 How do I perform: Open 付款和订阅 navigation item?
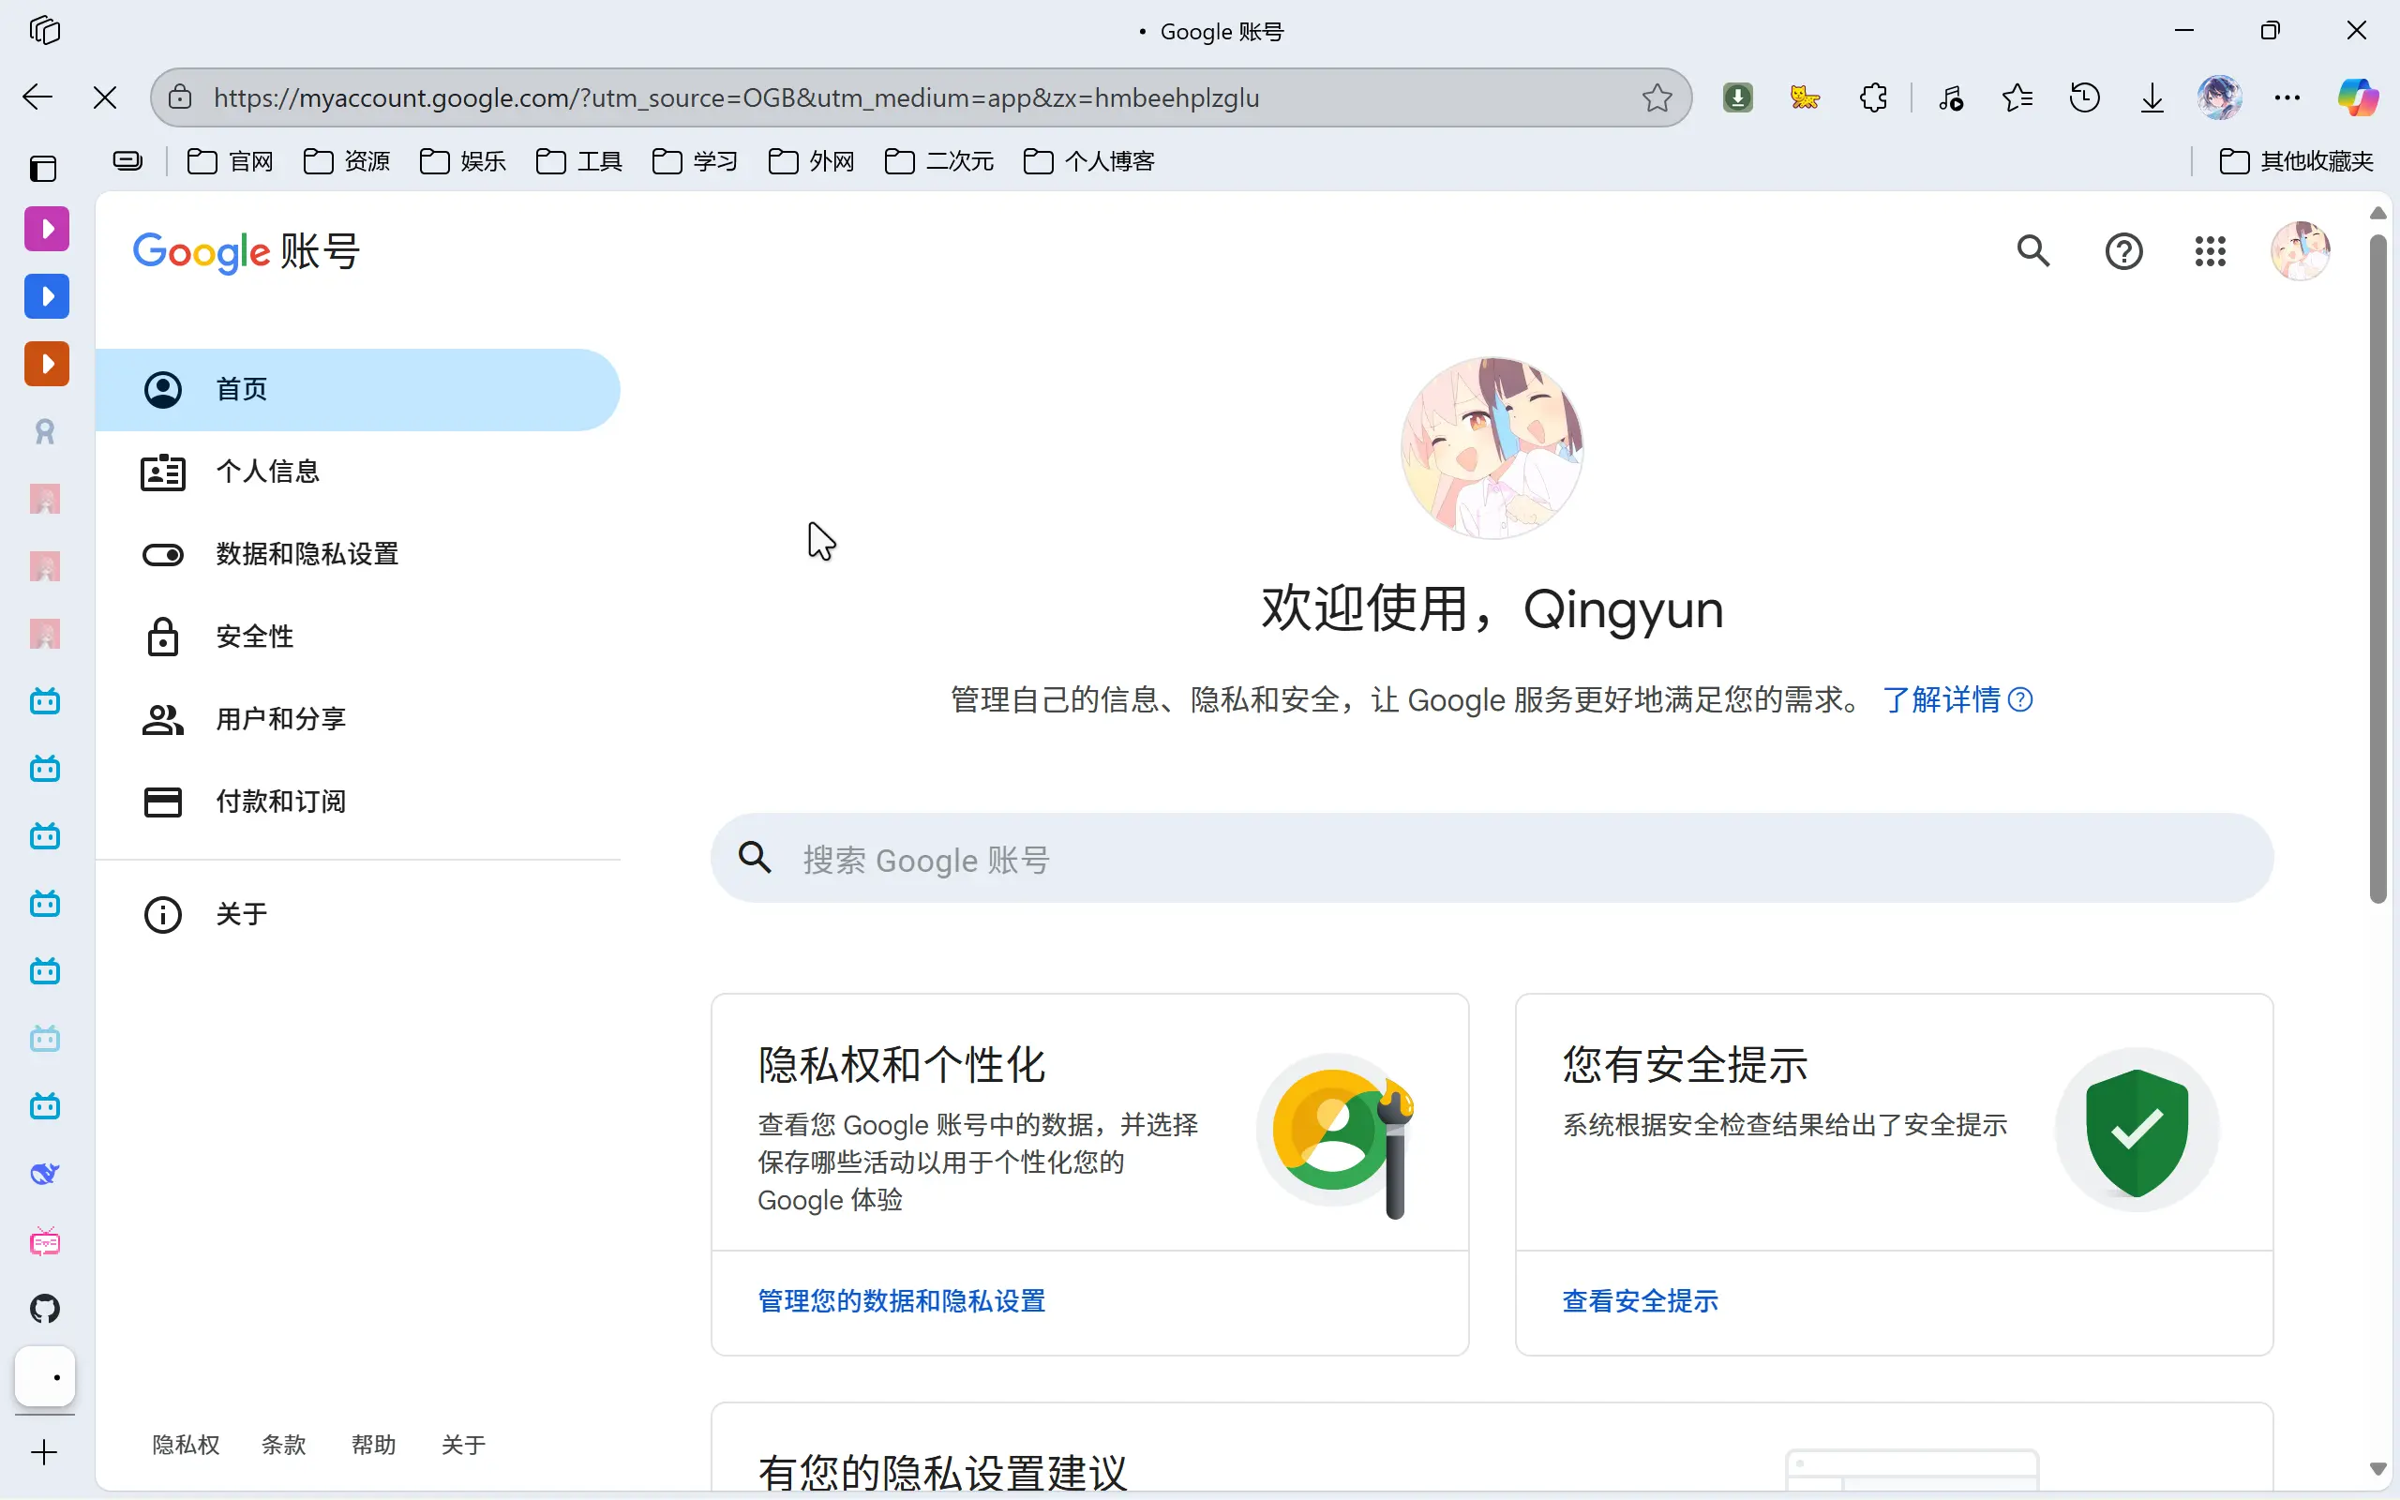(280, 801)
